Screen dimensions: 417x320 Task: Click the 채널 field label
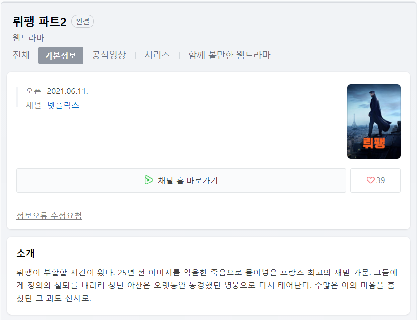coord(33,105)
